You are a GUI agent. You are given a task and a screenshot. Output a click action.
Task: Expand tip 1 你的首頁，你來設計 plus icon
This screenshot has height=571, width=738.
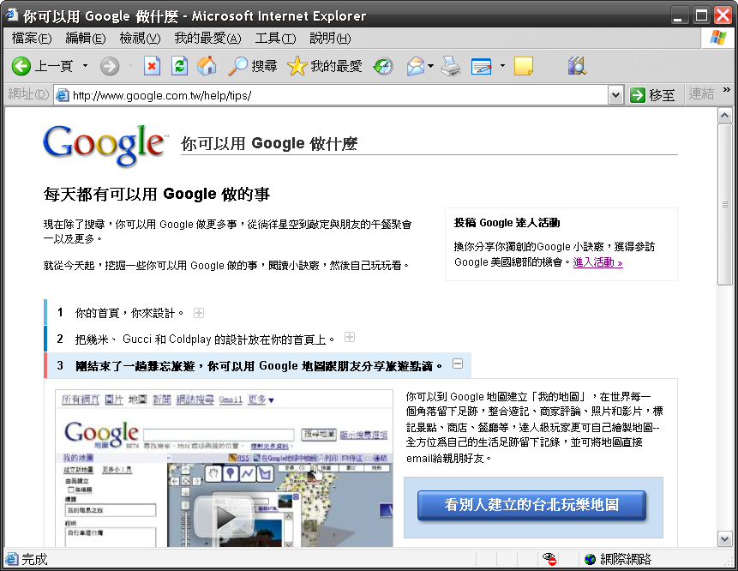coord(199,313)
